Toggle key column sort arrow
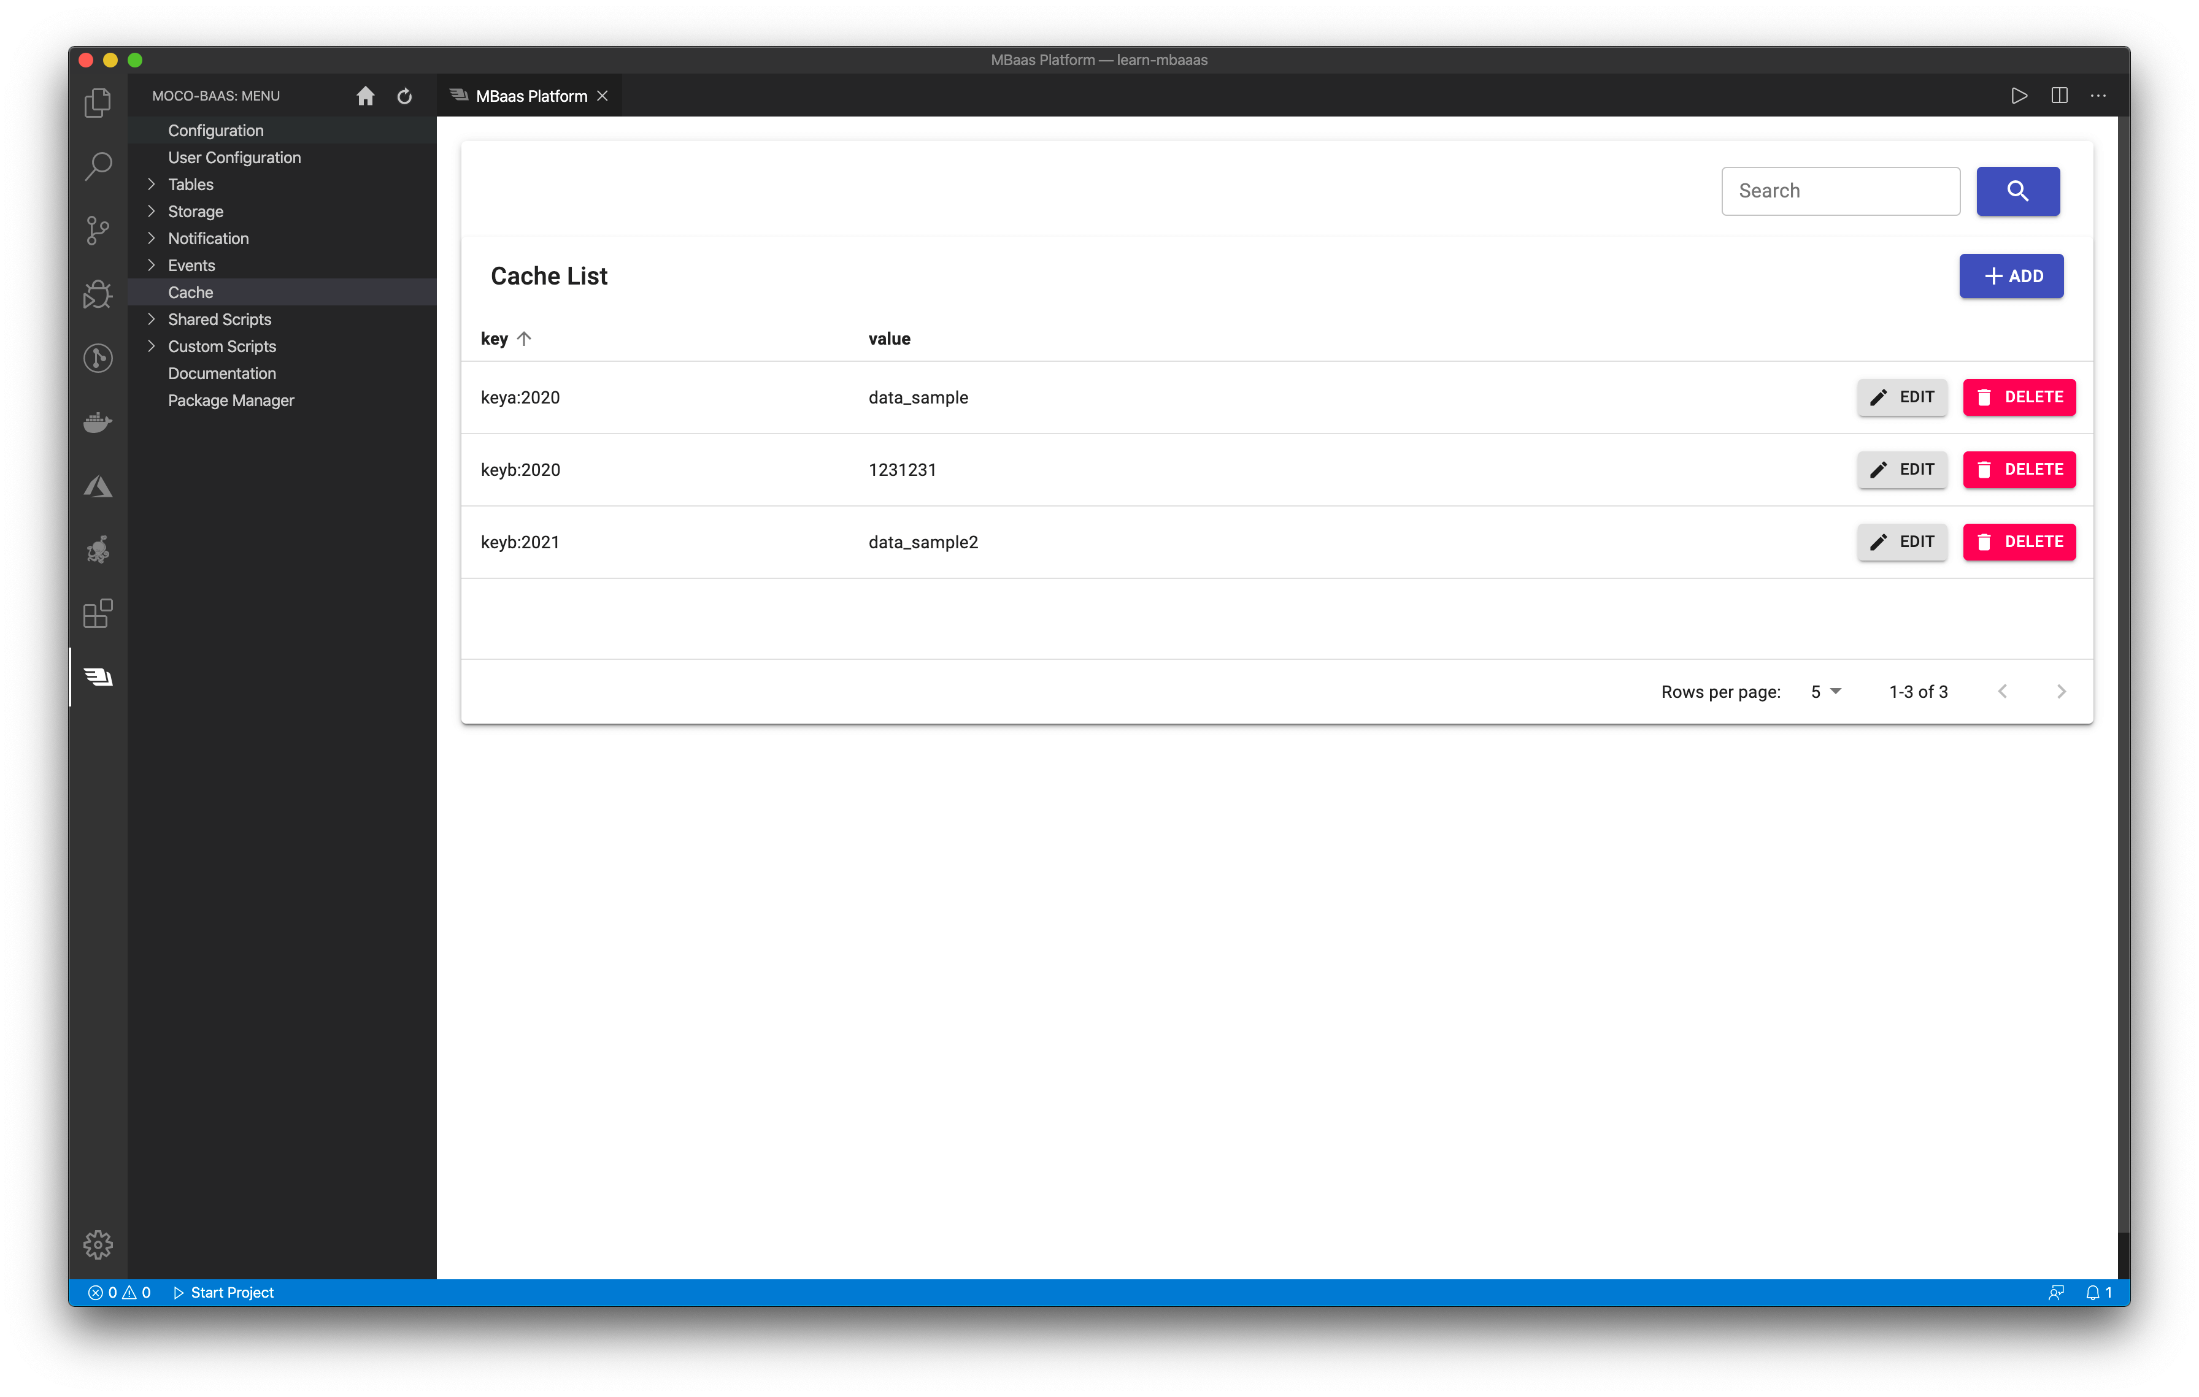This screenshot has width=2199, height=1397. click(x=524, y=339)
